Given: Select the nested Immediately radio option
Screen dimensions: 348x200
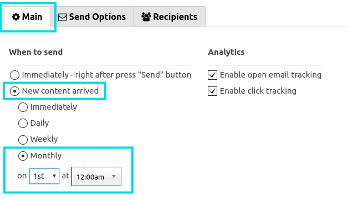Looking at the screenshot, I should click(x=23, y=107).
